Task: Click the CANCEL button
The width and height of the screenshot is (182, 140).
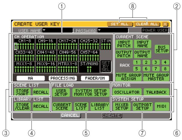Action: 71,115
